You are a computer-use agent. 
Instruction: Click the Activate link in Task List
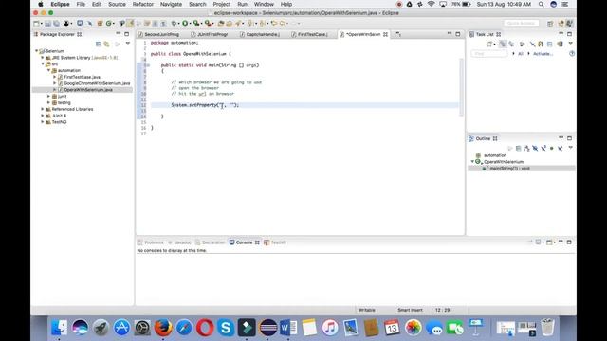[x=543, y=54]
